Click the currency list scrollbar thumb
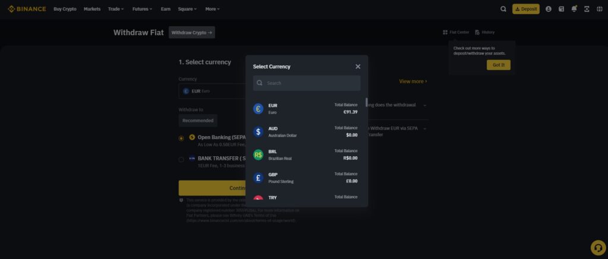Screen dimensions: 608x259 [x=366, y=102]
